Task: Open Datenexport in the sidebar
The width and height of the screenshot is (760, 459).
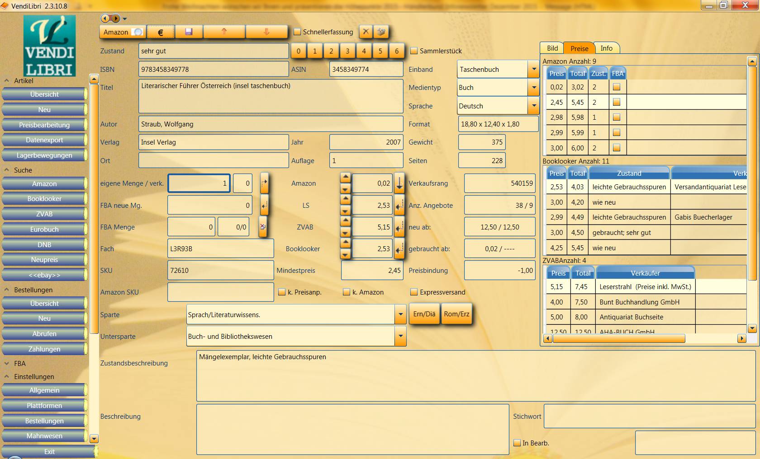Action: pos(44,140)
